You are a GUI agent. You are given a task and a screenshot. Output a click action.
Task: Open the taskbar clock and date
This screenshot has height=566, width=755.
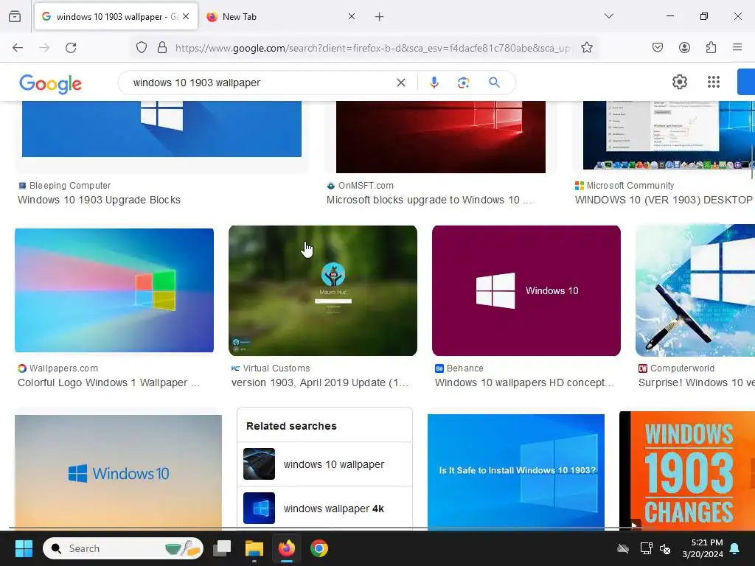703,548
